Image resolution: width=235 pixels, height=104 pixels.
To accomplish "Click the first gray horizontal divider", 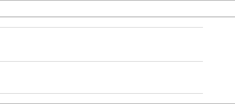I will tap(102, 27).
